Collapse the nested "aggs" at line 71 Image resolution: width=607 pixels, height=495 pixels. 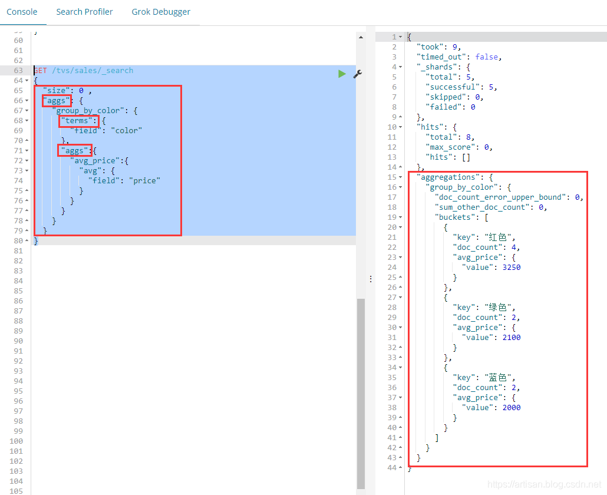click(x=27, y=151)
